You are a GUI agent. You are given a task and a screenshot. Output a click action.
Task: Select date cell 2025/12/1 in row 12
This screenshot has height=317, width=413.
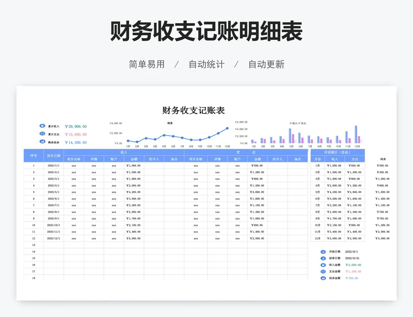click(54, 238)
